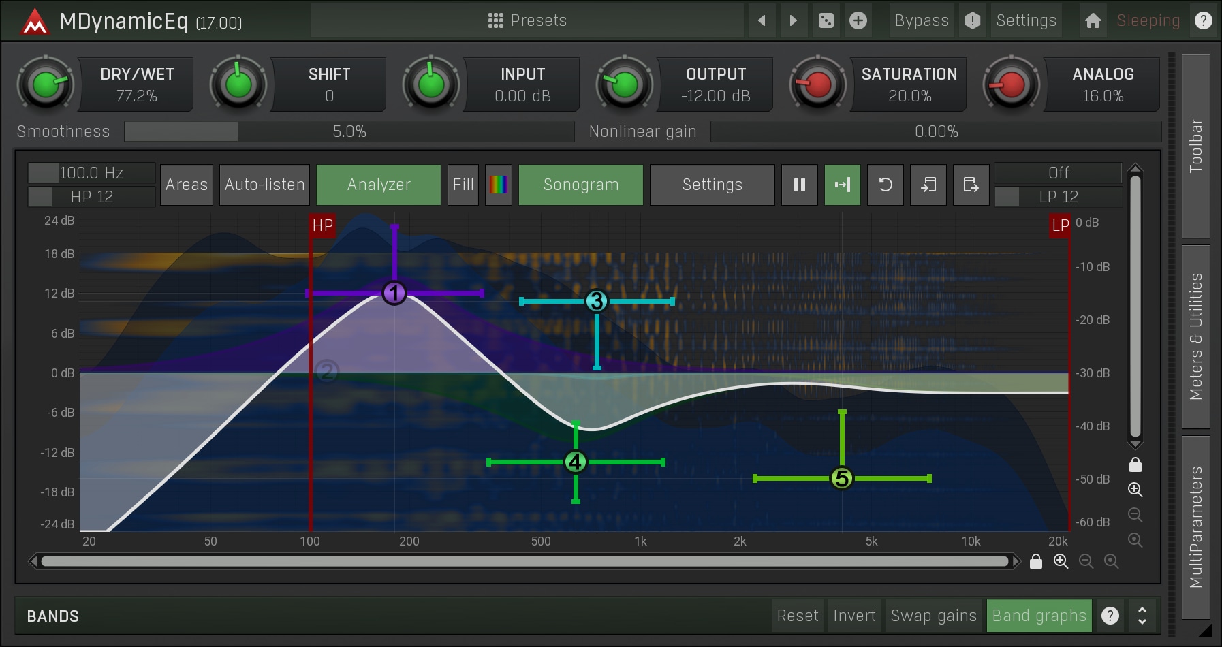Toggle the Analyzer display off
Viewport: 1222px width, 647px height.
(379, 185)
